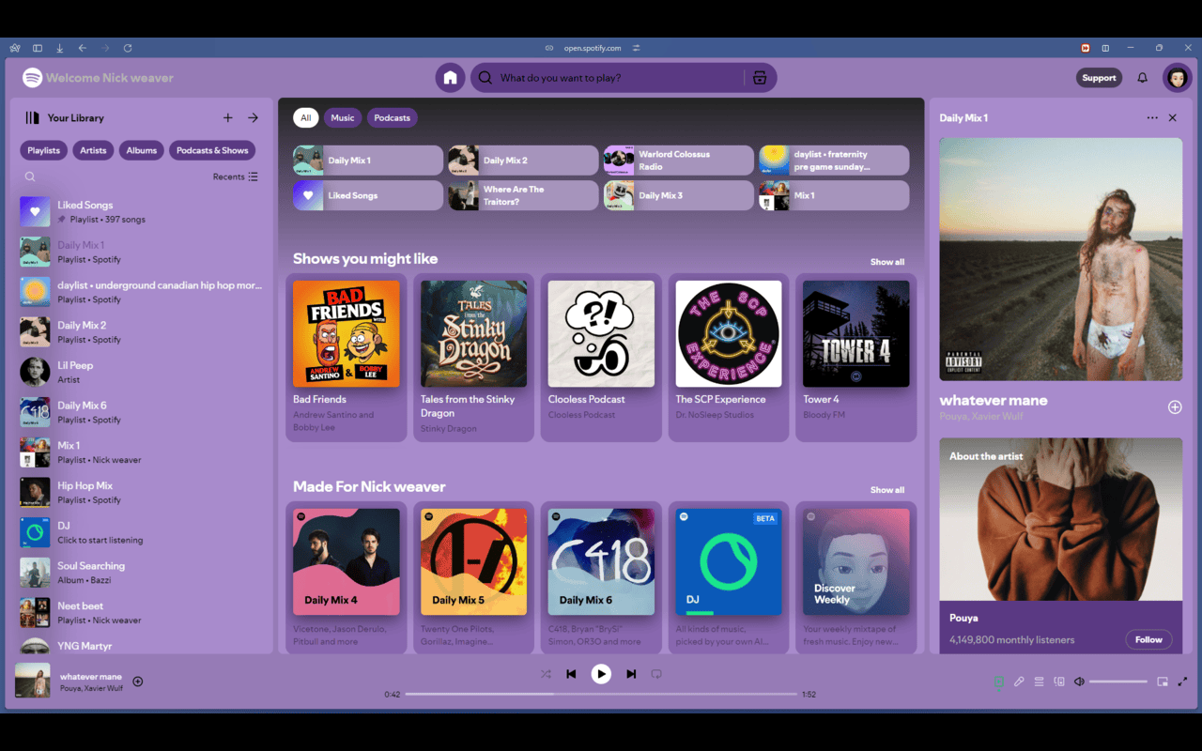Select the Music filter chip
This screenshot has height=751, width=1202.
pos(343,117)
